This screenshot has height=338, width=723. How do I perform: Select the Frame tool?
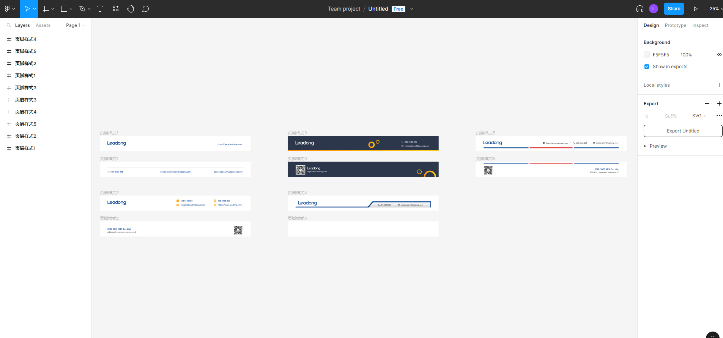tap(46, 9)
